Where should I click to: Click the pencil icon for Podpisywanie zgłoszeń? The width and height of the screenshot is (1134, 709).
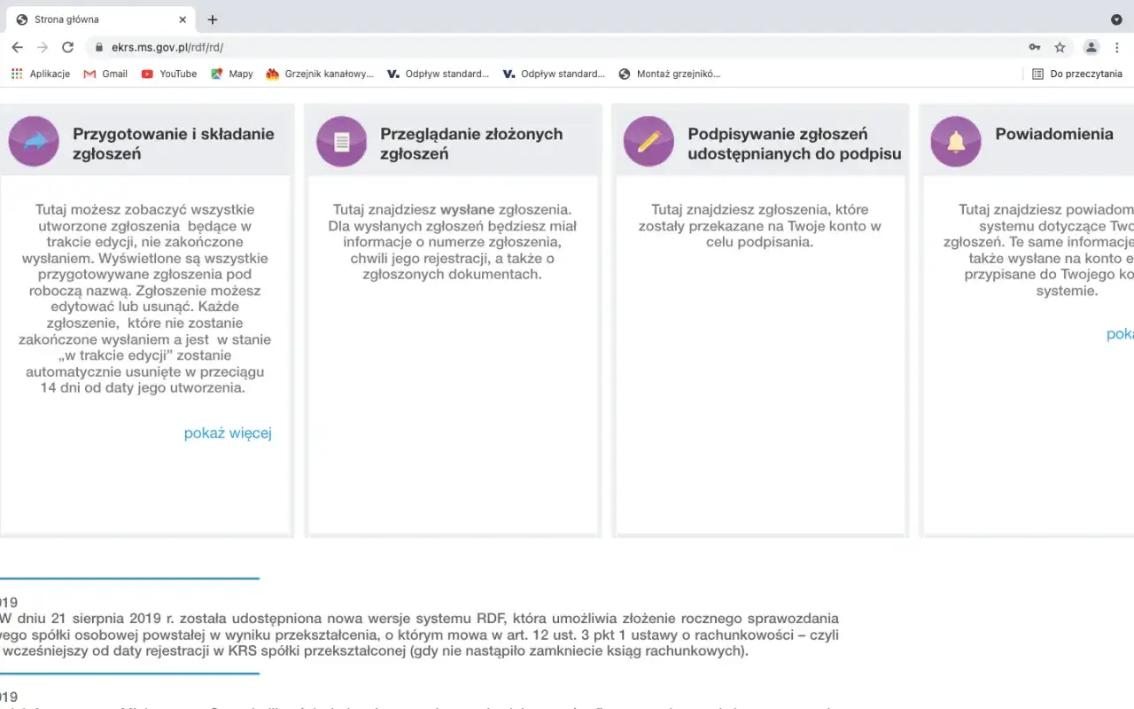648,141
